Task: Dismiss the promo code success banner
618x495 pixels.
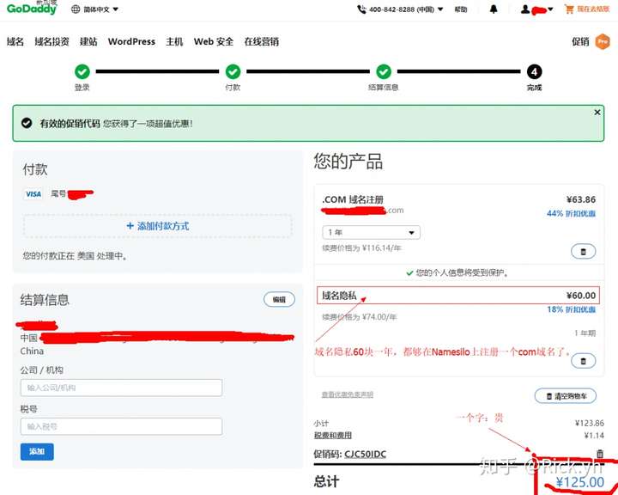Action: coord(597,113)
